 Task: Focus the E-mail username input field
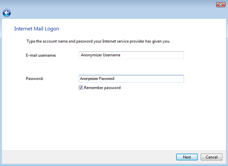click(x=131, y=55)
